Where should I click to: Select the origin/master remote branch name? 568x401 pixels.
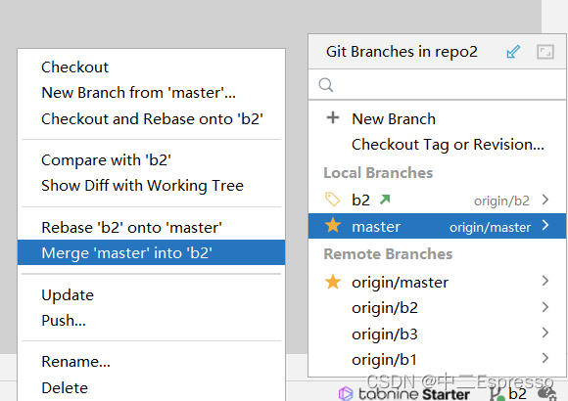point(400,283)
